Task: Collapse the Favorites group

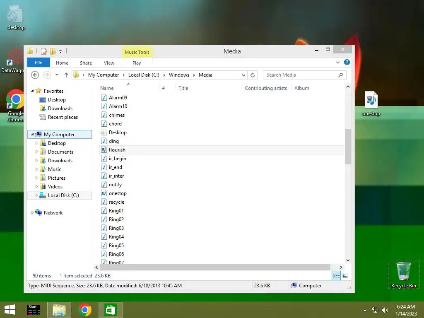Action: [32, 91]
